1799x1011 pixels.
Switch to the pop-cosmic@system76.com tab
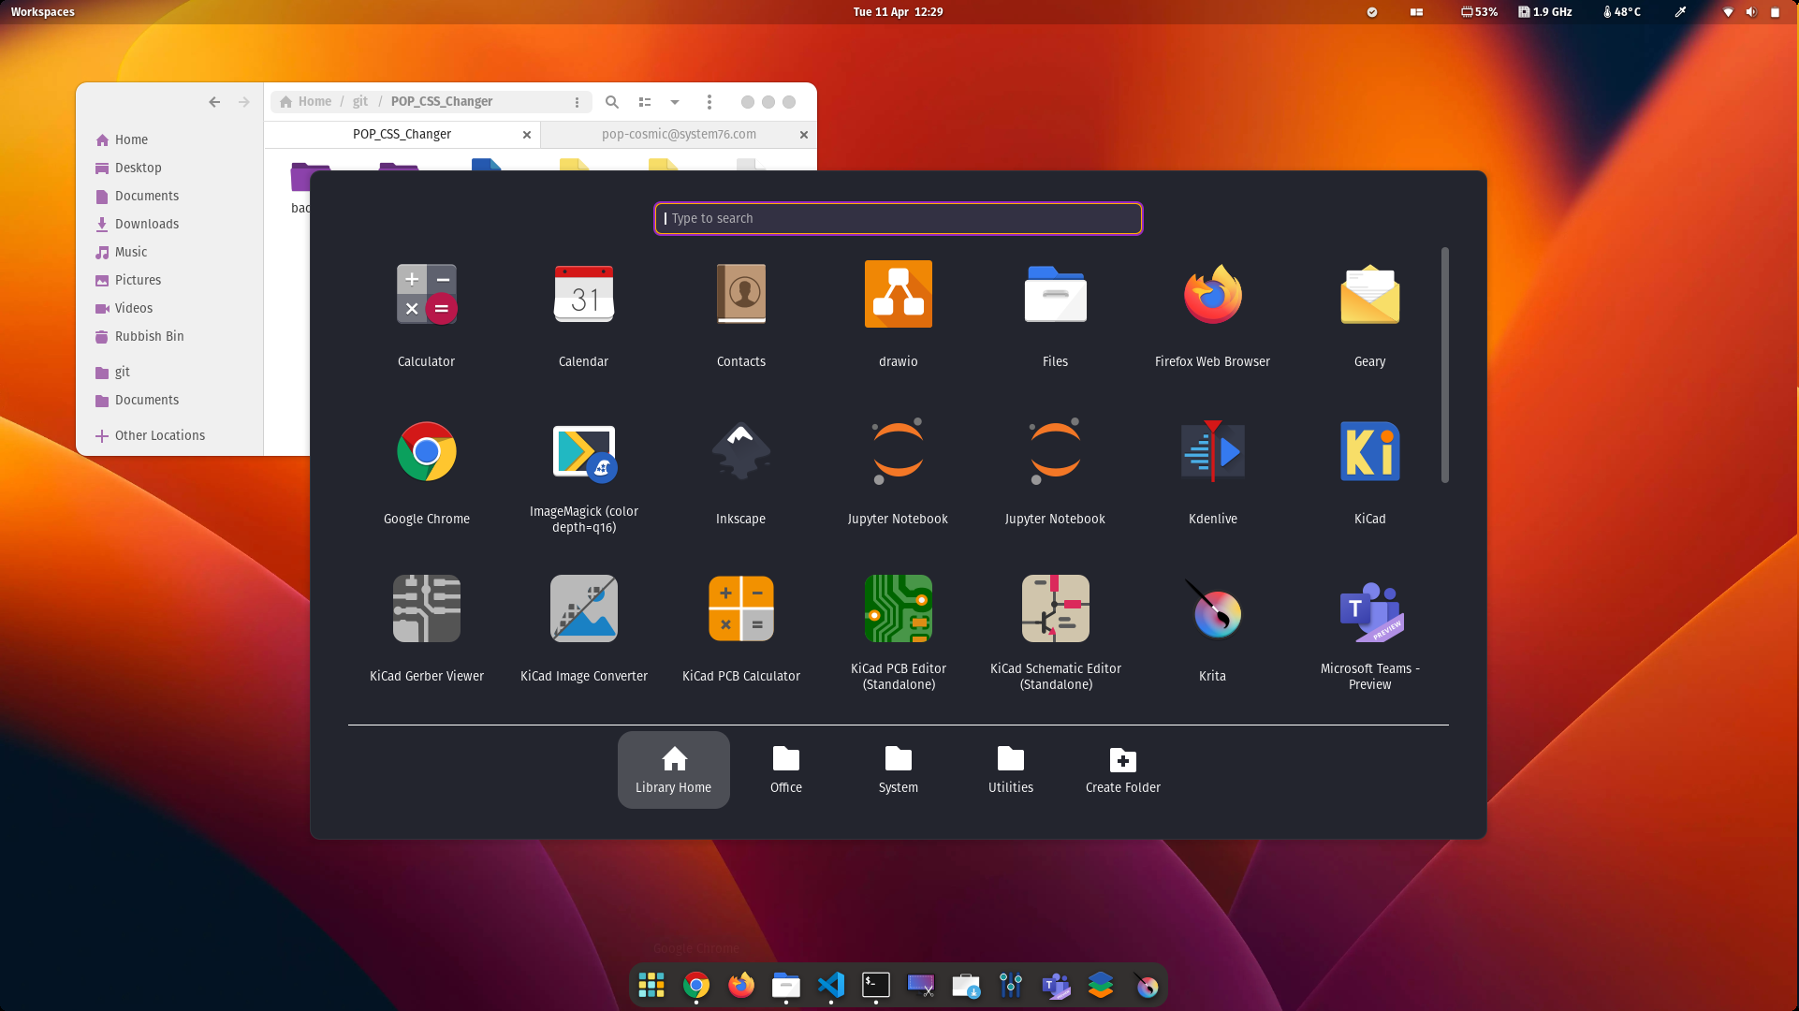pyautogui.click(x=679, y=135)
